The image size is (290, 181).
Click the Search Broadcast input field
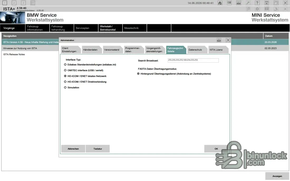(x=193, y=60)
